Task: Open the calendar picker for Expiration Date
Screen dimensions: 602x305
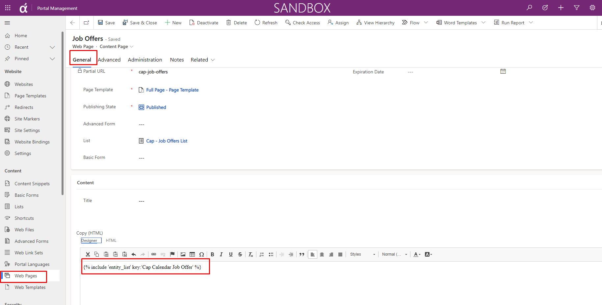Action: coord(503,71)
